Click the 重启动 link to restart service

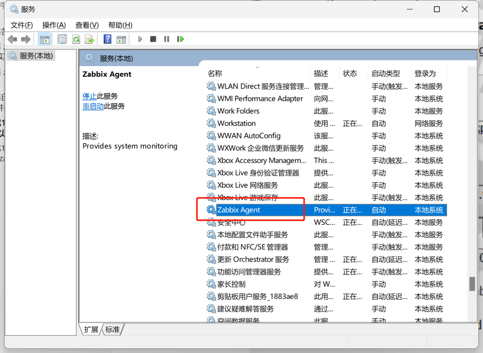tap(93, 106)
